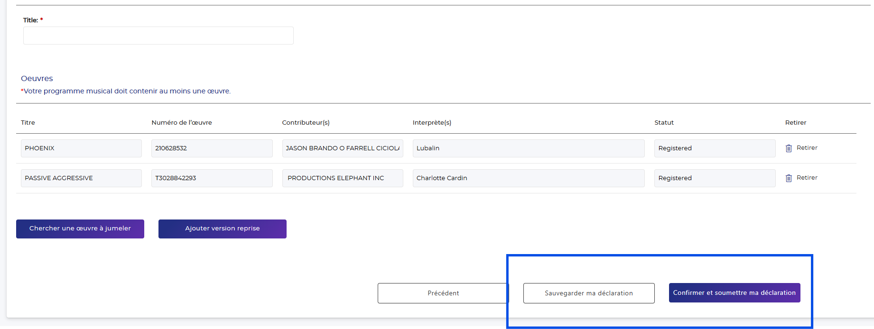The width and height of the screenshot is (874, 329).
Task: Click the trash icon in the PHOENIX row
Action: 789,148
